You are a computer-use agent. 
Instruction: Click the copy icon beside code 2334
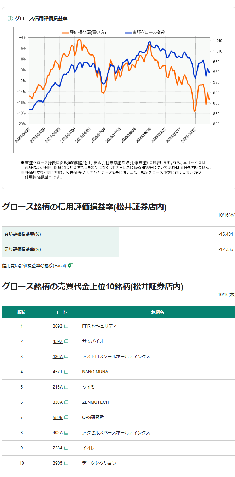pos(66,448)
